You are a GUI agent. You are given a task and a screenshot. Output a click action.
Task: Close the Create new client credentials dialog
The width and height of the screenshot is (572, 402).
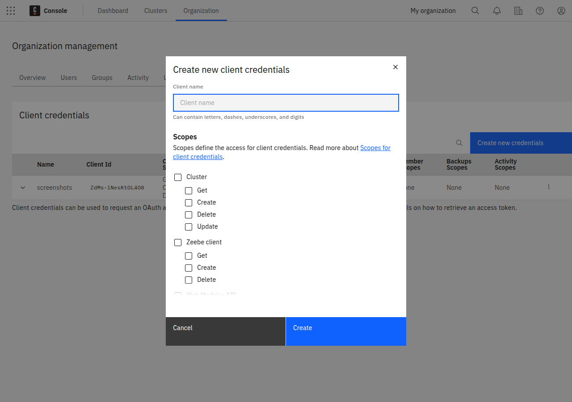tap(395, 67)
